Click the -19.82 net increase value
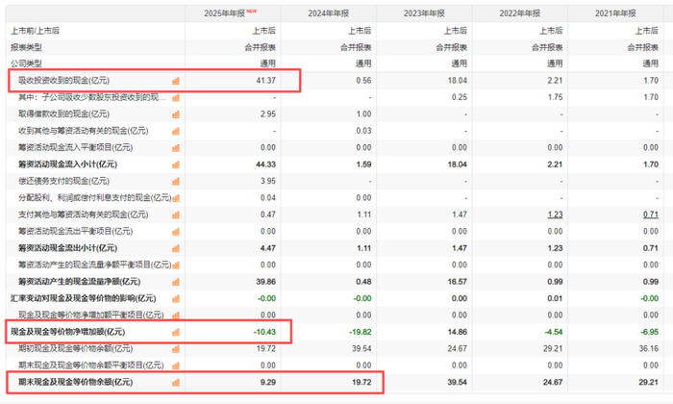Viewport: 673px width, 404px height. (x=361, y=332)
